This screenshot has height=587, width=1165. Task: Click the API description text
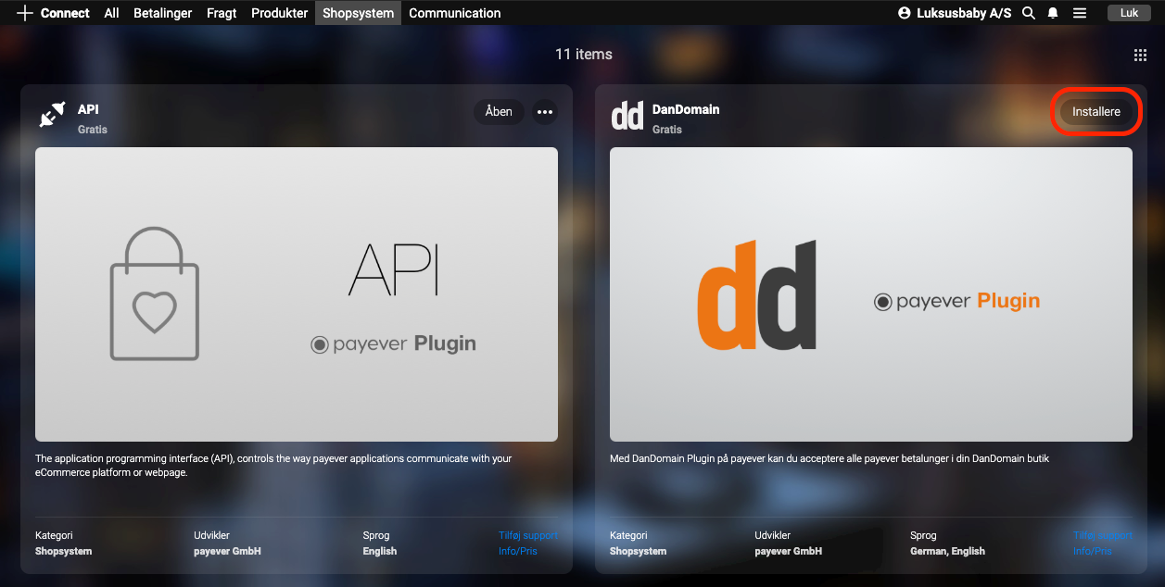coord(273,466)
